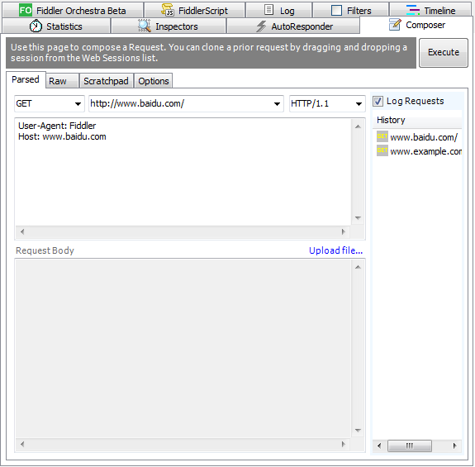Click the Host: www.baidu.com header line

(62, 136)
